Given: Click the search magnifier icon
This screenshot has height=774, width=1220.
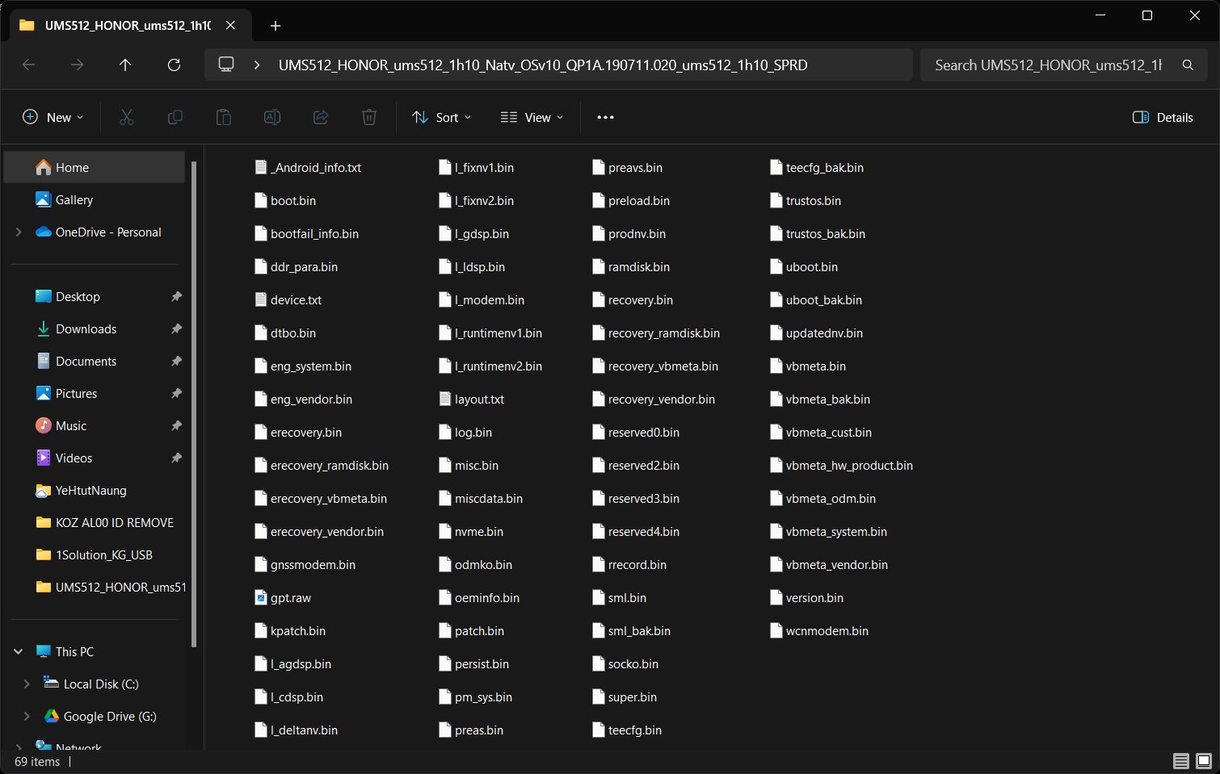Looking at the screenshot, I should coord(1188,65).
